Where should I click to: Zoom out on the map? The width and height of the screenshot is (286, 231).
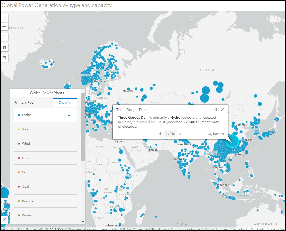[4, 27]
